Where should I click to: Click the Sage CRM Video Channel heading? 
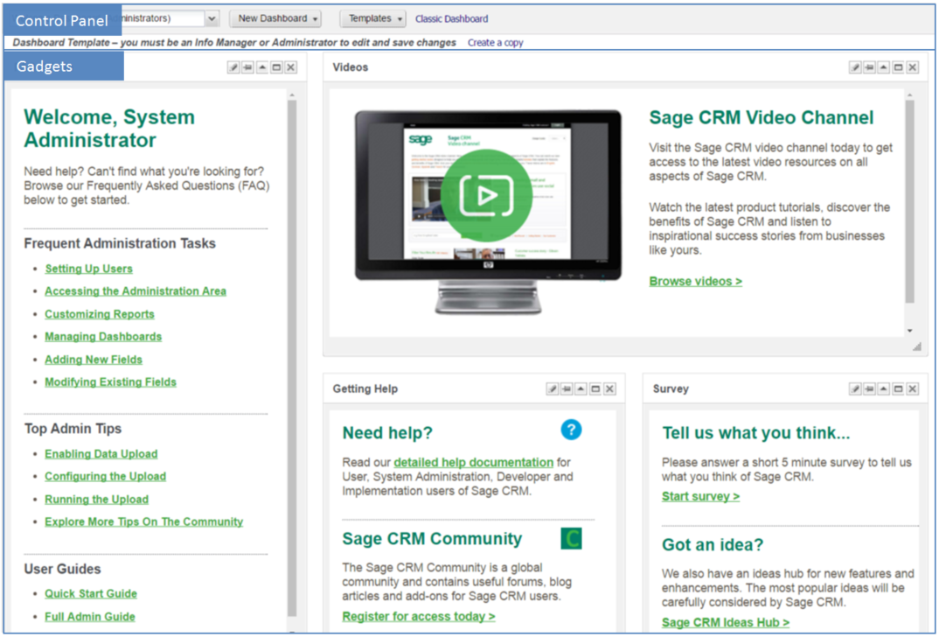(762, 117)
